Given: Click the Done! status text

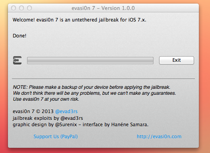Looking at the screenshot, I should (x=19, y=36).
